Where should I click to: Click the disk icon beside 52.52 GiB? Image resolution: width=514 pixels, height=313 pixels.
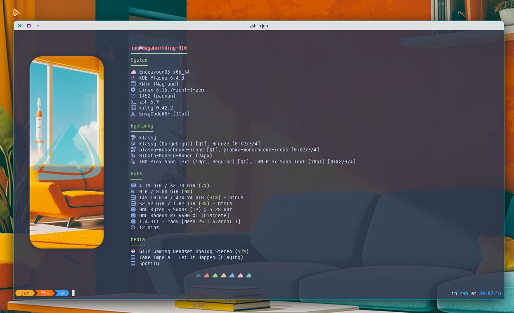(x=133, y=204)
